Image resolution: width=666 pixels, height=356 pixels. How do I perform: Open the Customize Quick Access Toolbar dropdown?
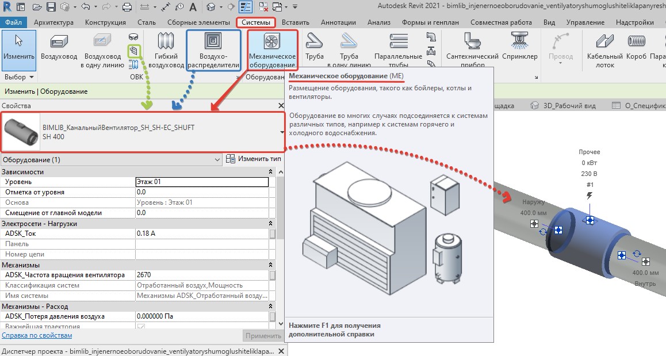click(295, 7)
